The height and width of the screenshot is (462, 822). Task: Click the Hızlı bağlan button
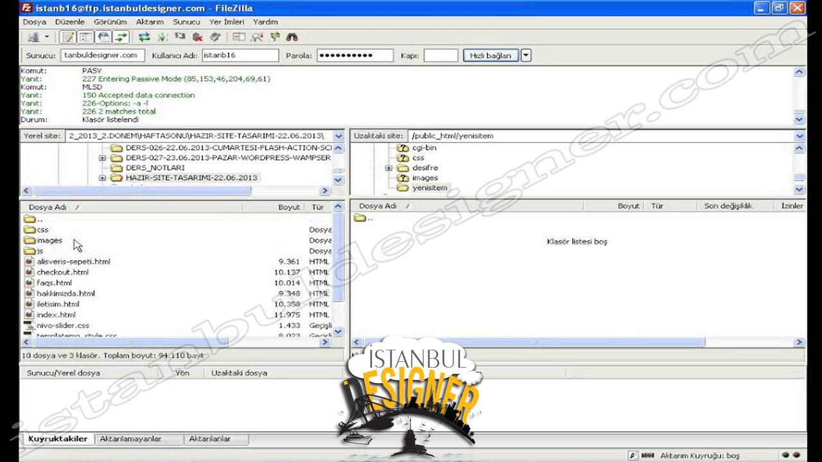coord(490,56)
